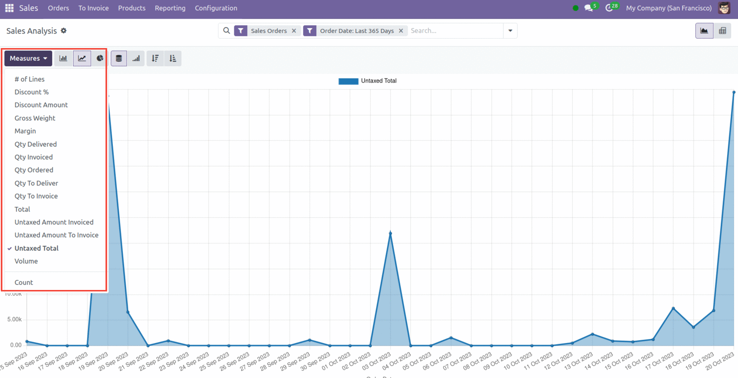The image size is (738, 378).
Task: Toggle the Untaxed Total measure
Action: [x=36, y=248]
